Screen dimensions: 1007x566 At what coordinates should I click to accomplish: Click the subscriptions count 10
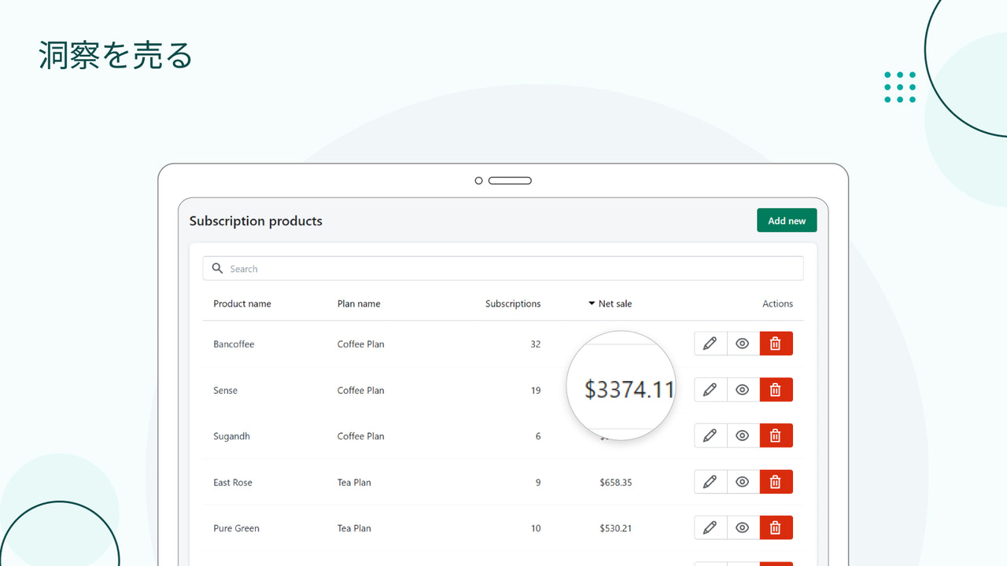point(536,528)
